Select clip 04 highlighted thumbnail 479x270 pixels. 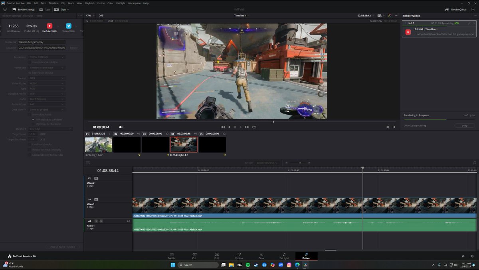tap(184, 145)
